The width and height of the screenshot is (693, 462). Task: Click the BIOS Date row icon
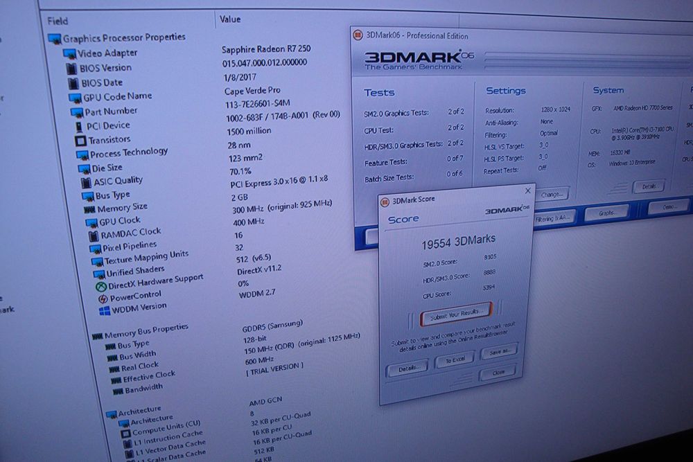point(73,83)
